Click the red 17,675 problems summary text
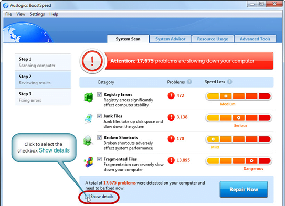The height and width of the screenshot is (206, 285). pos(120,183)
